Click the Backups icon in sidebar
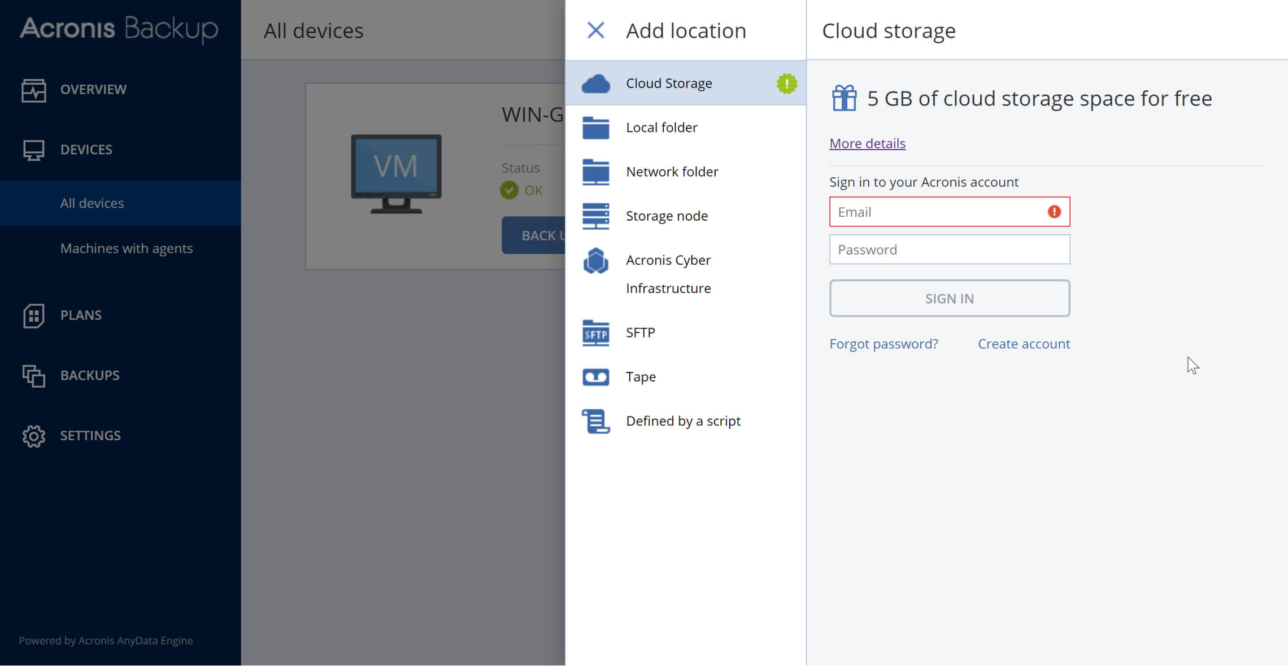 (x=33, y=376)
